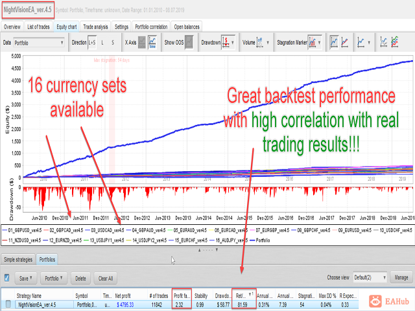Click the 01_GBPUSD_ver4.5 legend entry
This screenshot has height=311, width=415.
[22, 231]
